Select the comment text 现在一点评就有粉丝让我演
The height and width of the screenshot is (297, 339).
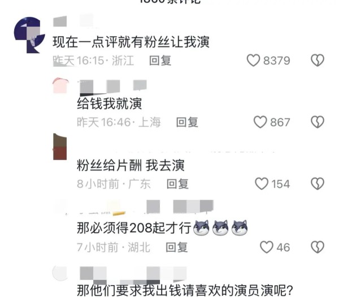pyautogui.click(x=131, y=42)
